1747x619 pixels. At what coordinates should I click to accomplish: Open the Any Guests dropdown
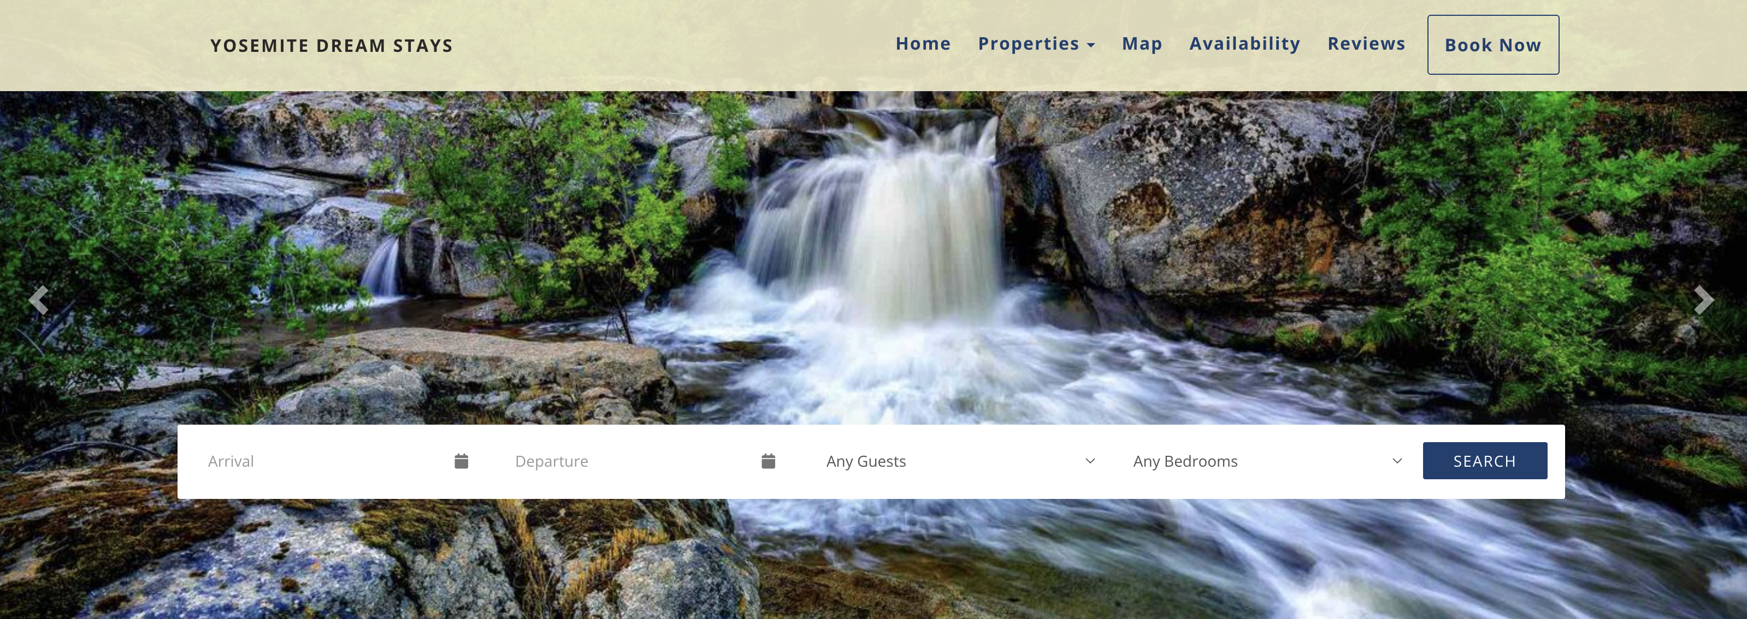click(960, 461)
